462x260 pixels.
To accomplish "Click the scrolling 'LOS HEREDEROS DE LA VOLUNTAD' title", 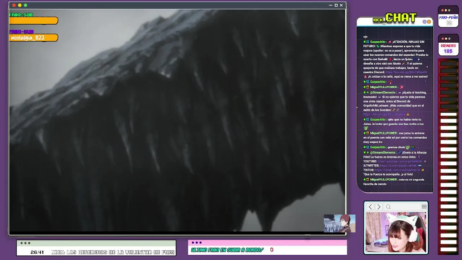I will 113,252.
